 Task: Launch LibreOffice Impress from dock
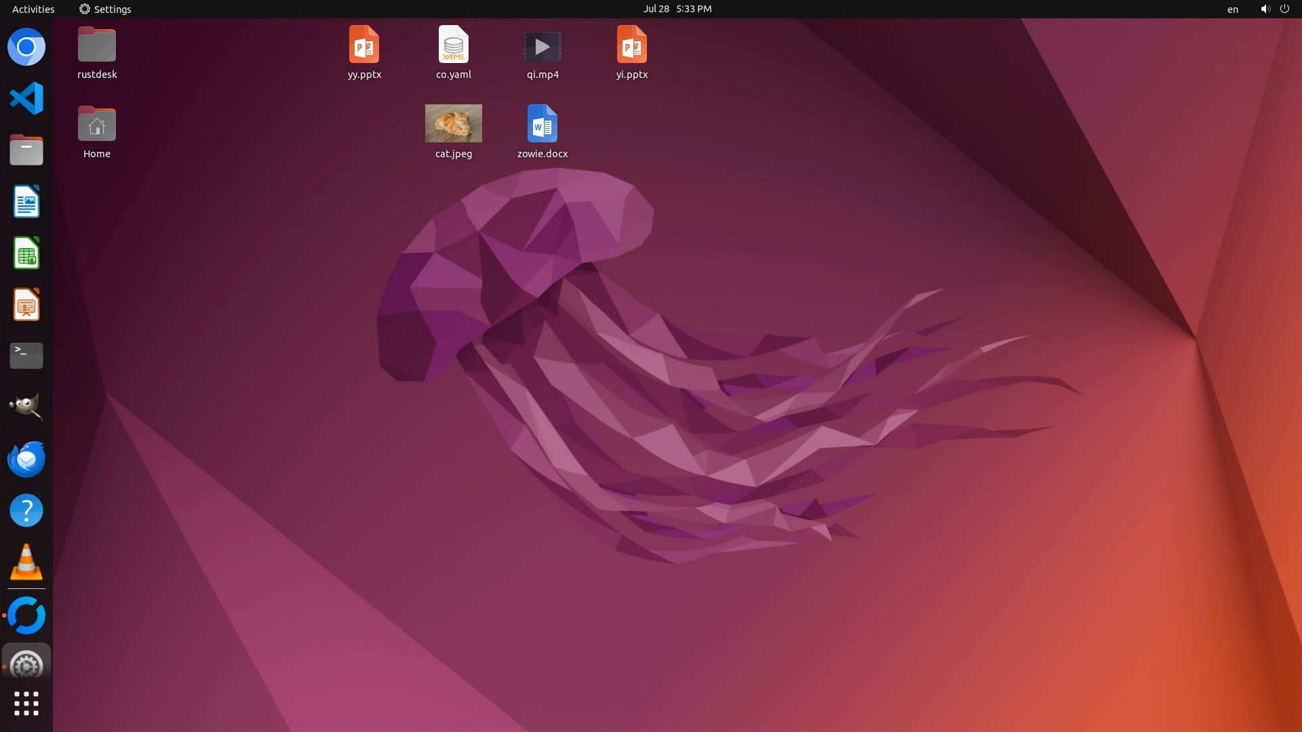pyautogui.click(x=26, y=304)
